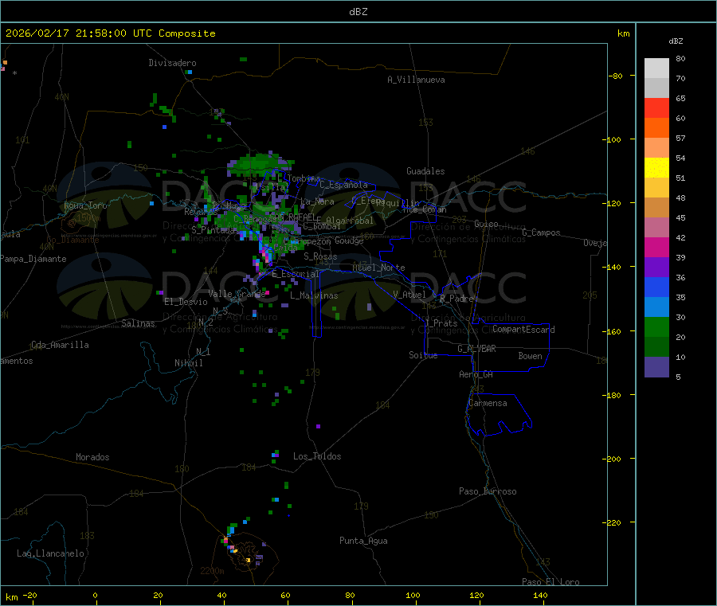Image resolution: width=717 pixels, height=606 pixels.
Task: Click the purple echo pixel north of Los_Toldos
Action: click(318, 426)
